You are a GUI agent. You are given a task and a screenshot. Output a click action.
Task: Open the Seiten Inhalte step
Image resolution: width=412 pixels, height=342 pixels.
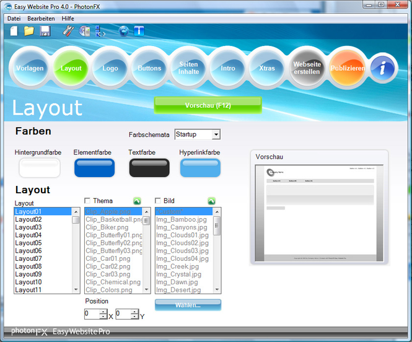coord(188,68)
